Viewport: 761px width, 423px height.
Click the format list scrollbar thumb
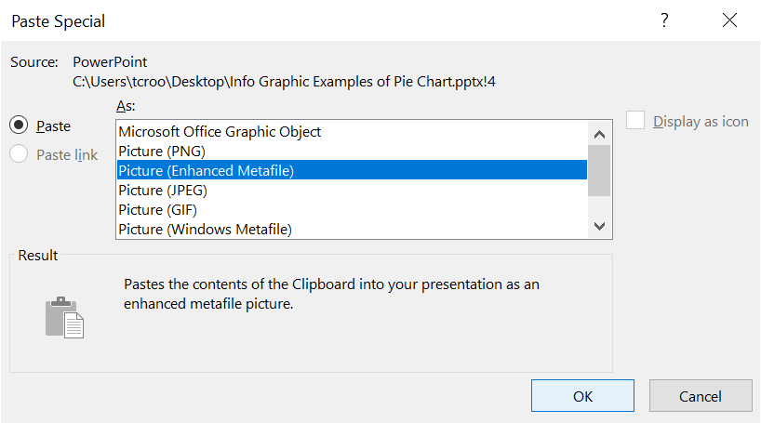[600, 169]
